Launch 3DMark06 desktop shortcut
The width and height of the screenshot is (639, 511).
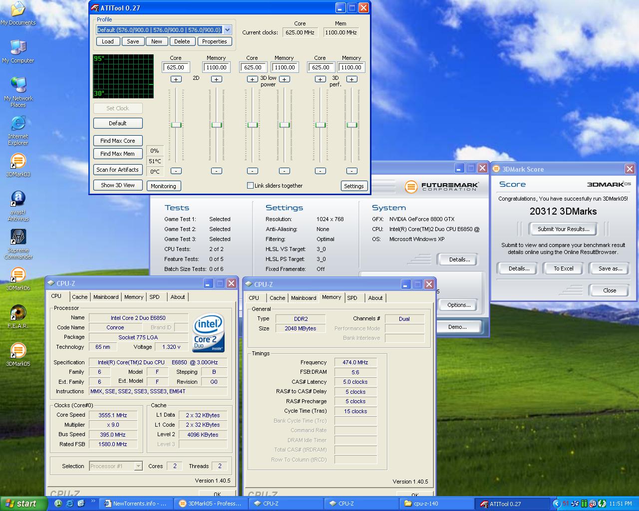(18, 279)
